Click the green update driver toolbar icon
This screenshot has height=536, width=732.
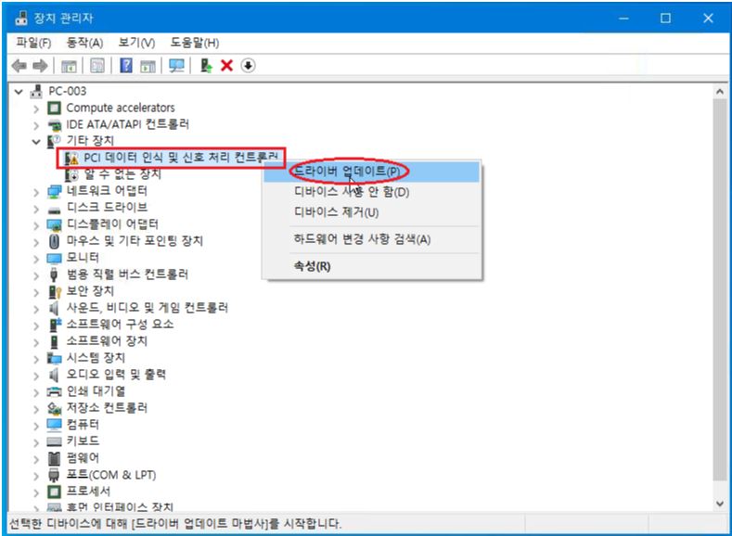click(x=206, y=66)
